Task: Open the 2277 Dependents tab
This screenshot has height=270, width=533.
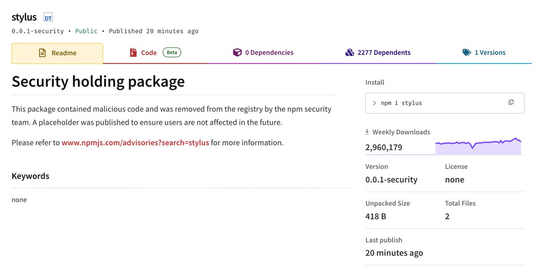Action: point(378,52)
